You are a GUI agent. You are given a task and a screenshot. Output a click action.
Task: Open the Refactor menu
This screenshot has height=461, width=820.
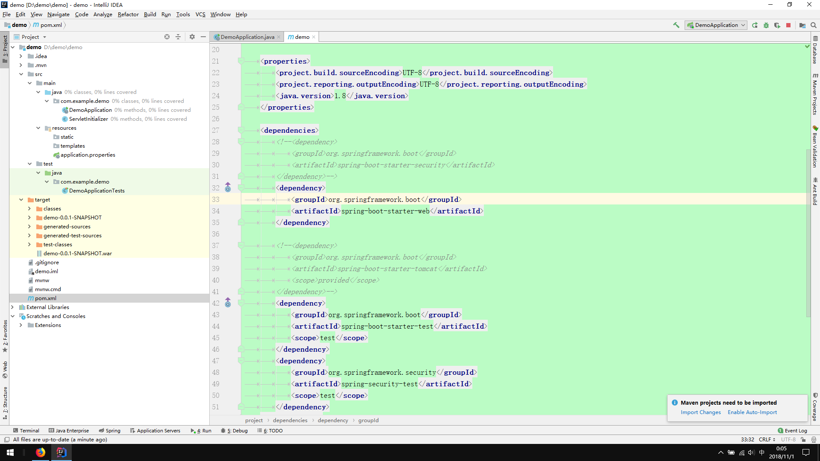click(x=128, y=15)
